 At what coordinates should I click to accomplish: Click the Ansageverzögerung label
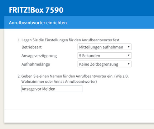39,56
